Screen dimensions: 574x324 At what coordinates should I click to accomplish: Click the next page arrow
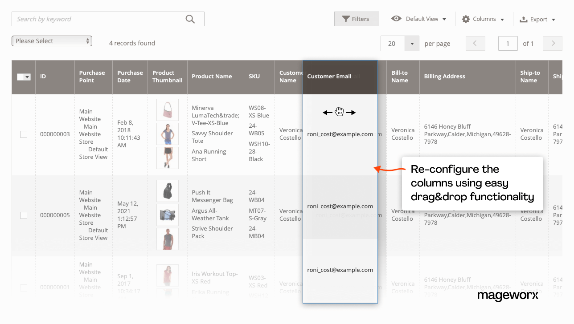coord(552,43)
